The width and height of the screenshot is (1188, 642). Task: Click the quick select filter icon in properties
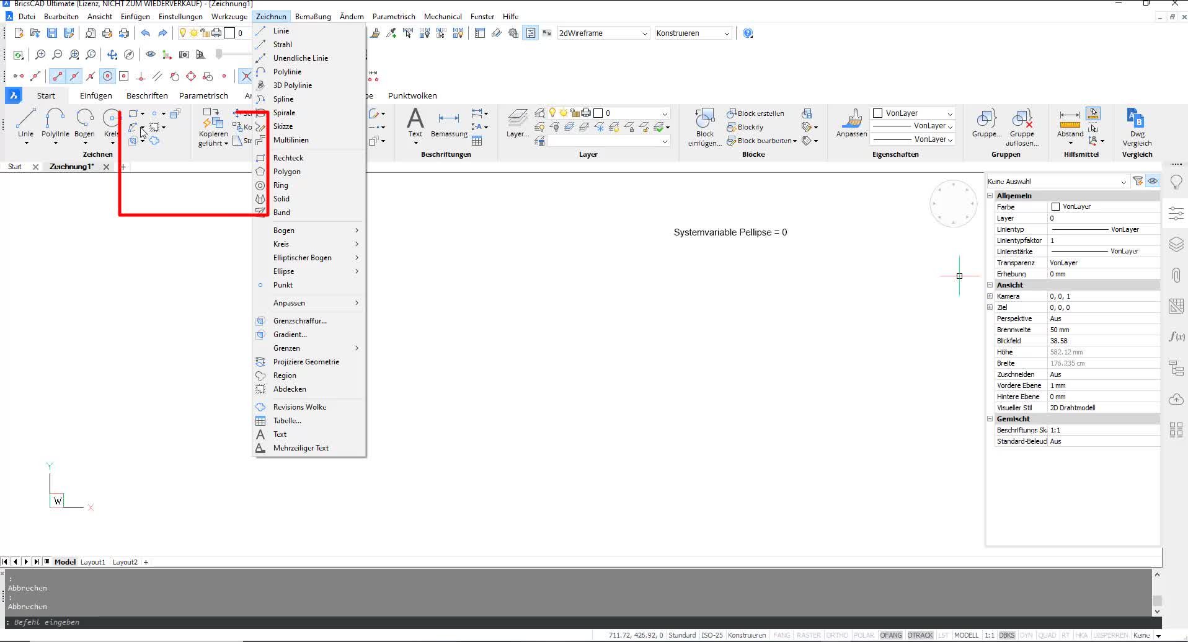1138,181
